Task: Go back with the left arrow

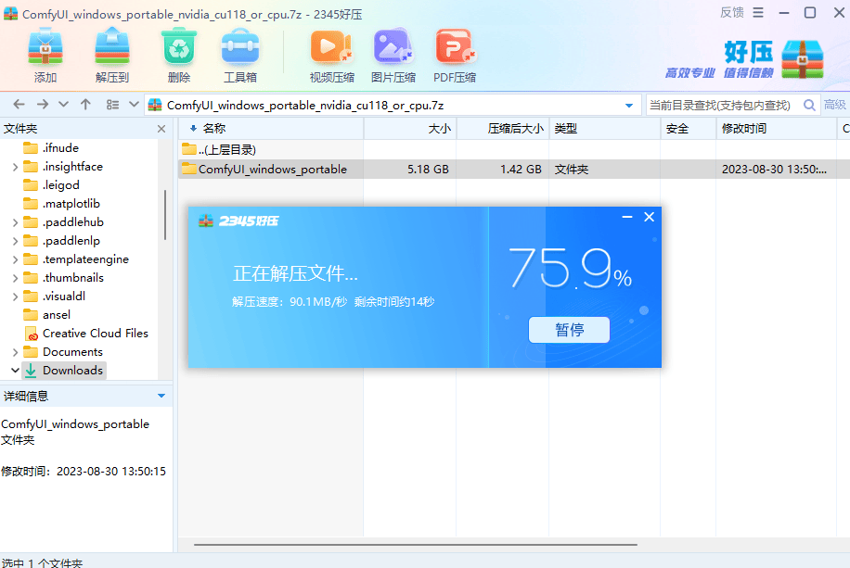Action: pyautogui.click(x=19, y=105)
